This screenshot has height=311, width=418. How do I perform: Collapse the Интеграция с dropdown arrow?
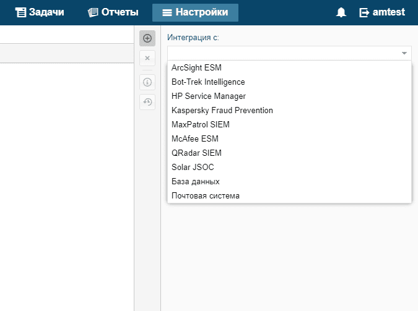(x=404, y=53)
